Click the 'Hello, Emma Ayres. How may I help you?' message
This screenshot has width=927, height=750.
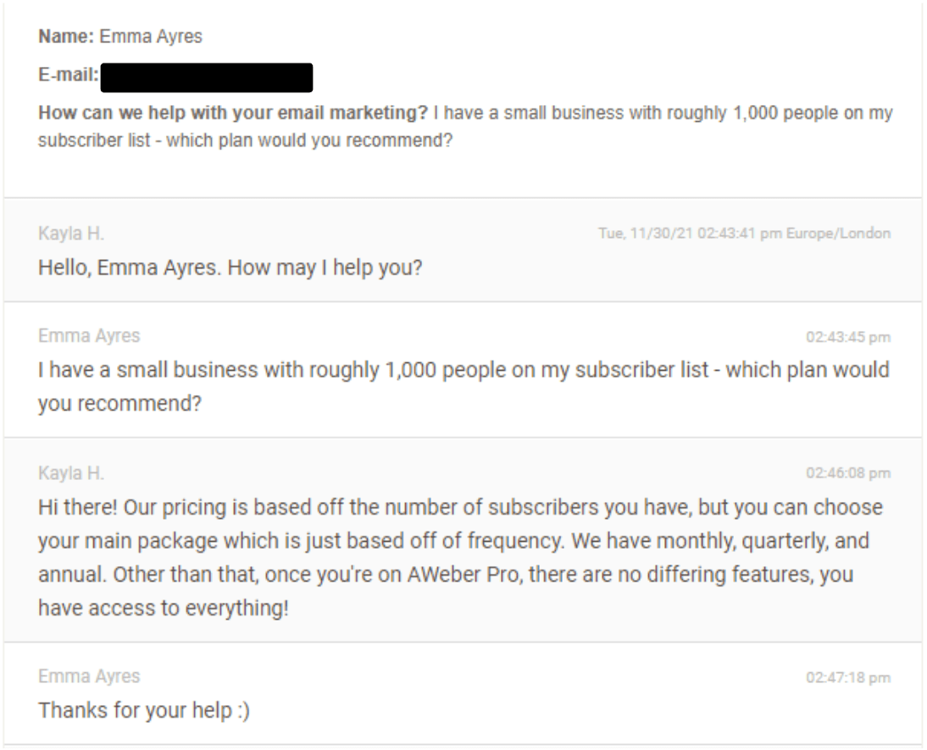(230, 268)
